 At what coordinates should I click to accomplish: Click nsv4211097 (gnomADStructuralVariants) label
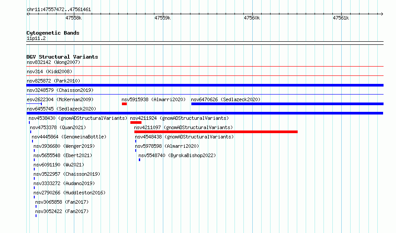183,127
